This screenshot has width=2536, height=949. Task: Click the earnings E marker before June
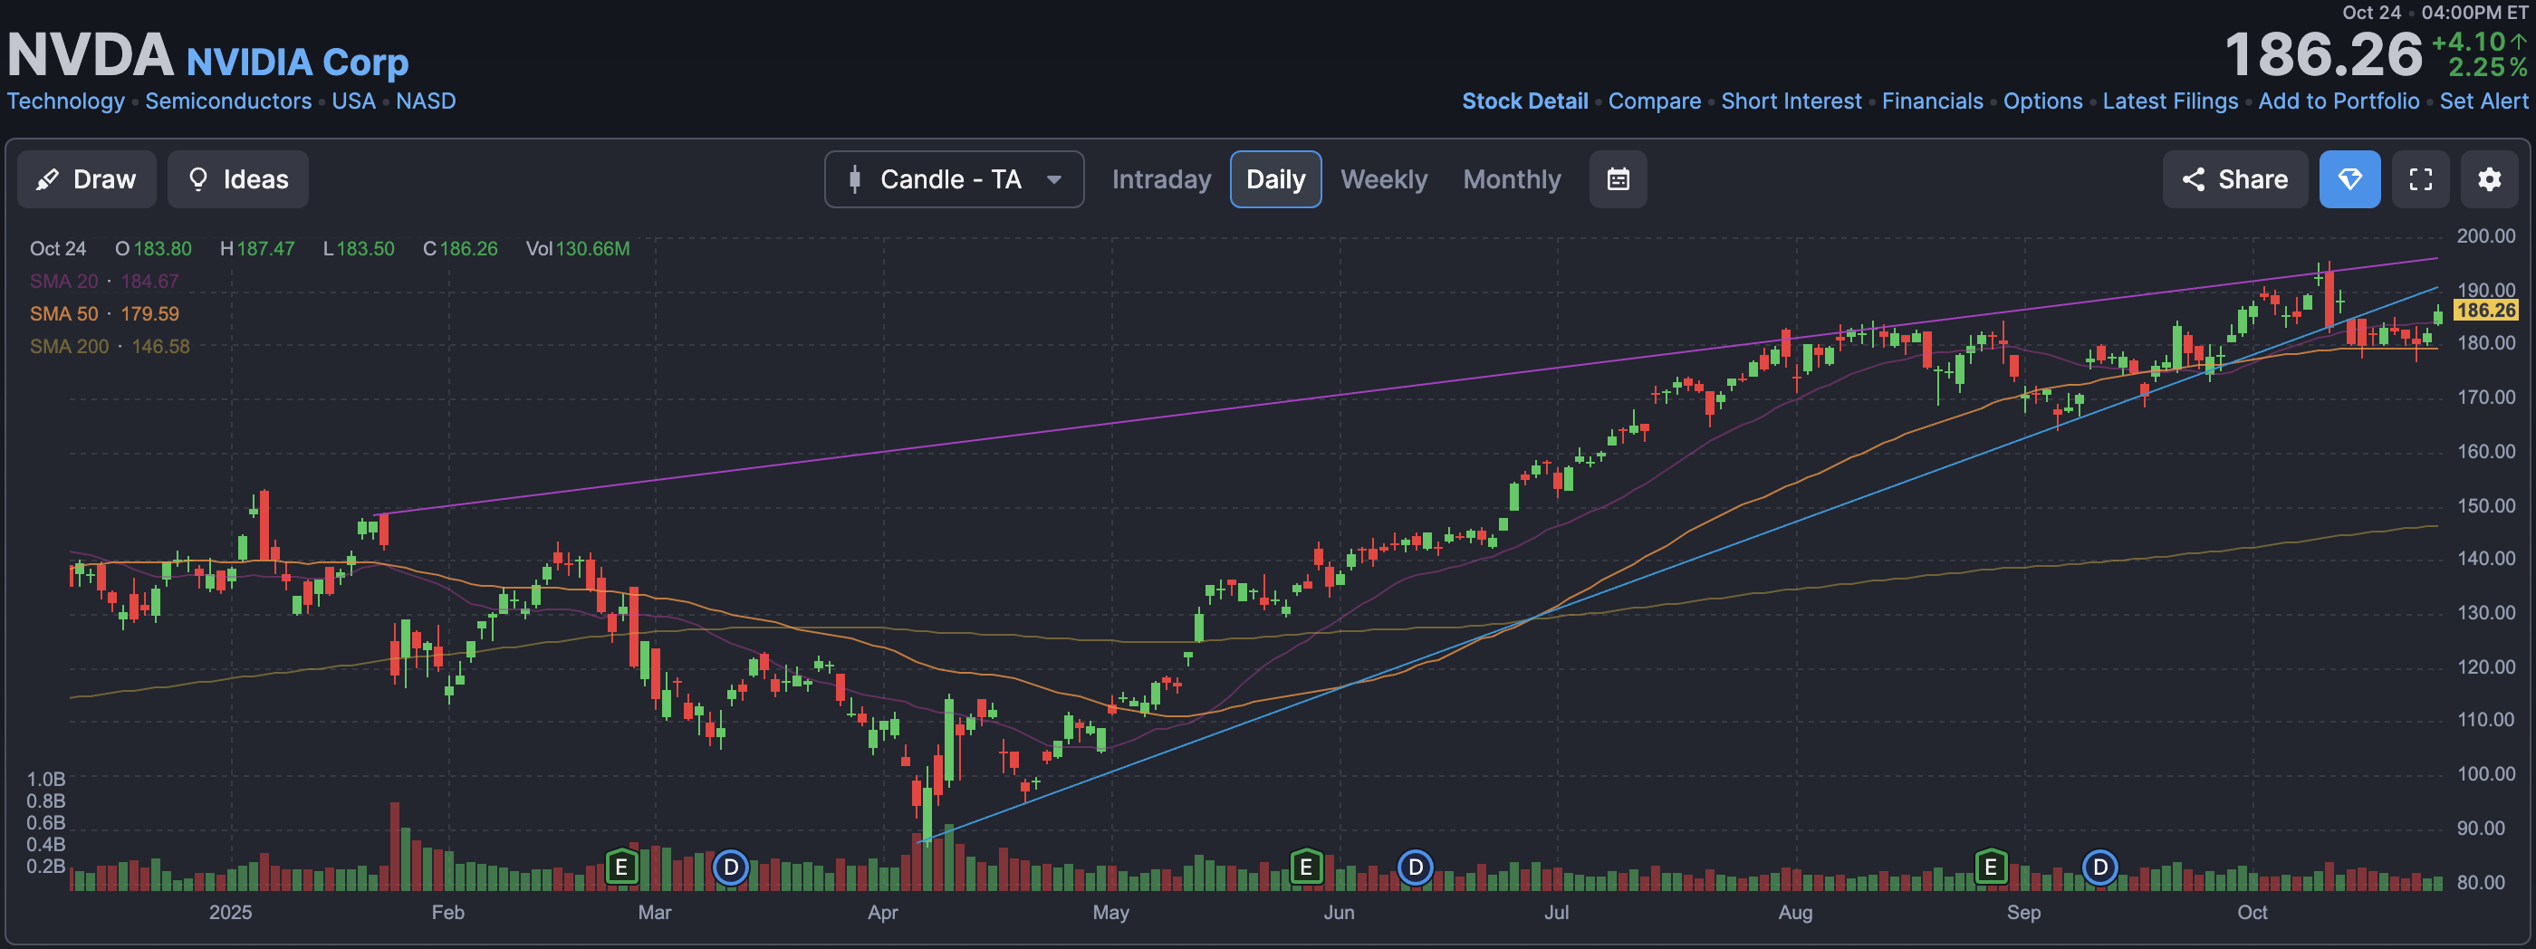pos(1305,868)
